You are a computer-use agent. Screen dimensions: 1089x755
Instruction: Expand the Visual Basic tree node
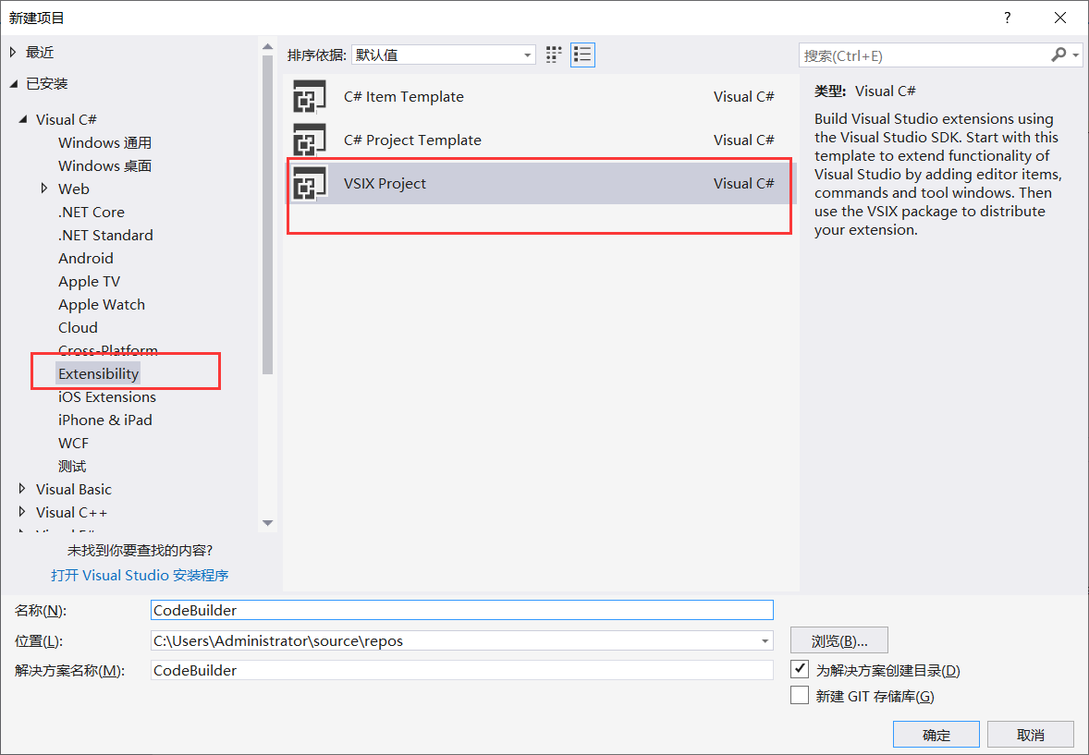tap(22, 489)
